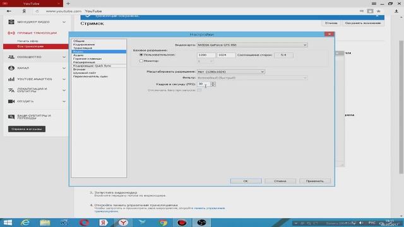This screenshot has width=404, height=227.
Task: Open Google Chrome from the taskbar
Action: tap(163, 223)
